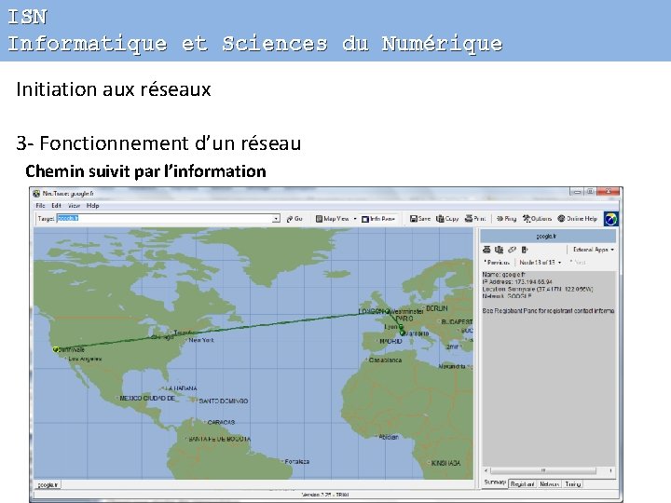Click the IP Address line in summary
The height and width of the screenshot is (503, 671).
(517, 282)
